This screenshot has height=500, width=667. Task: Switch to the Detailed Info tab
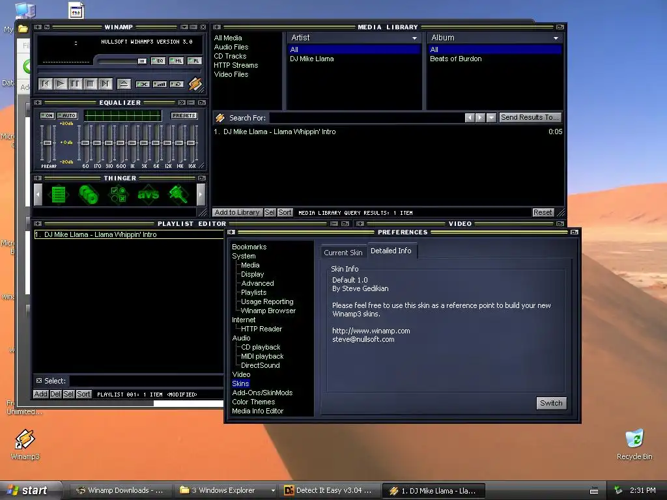(391, 251)
